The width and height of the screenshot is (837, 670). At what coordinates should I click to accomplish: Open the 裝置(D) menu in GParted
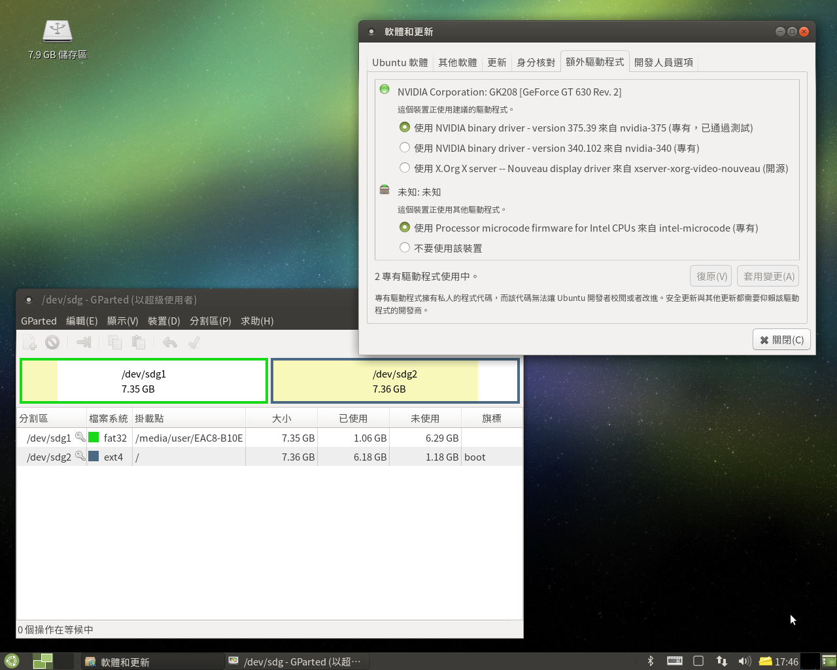pyautogui.click(x=164, y=321)
